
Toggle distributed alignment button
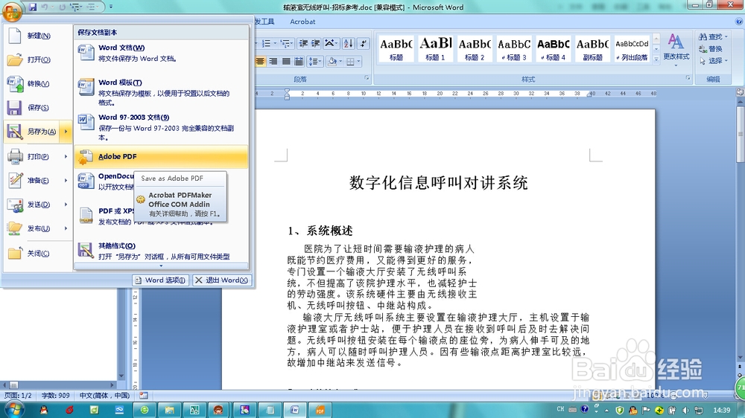[299, 61]
